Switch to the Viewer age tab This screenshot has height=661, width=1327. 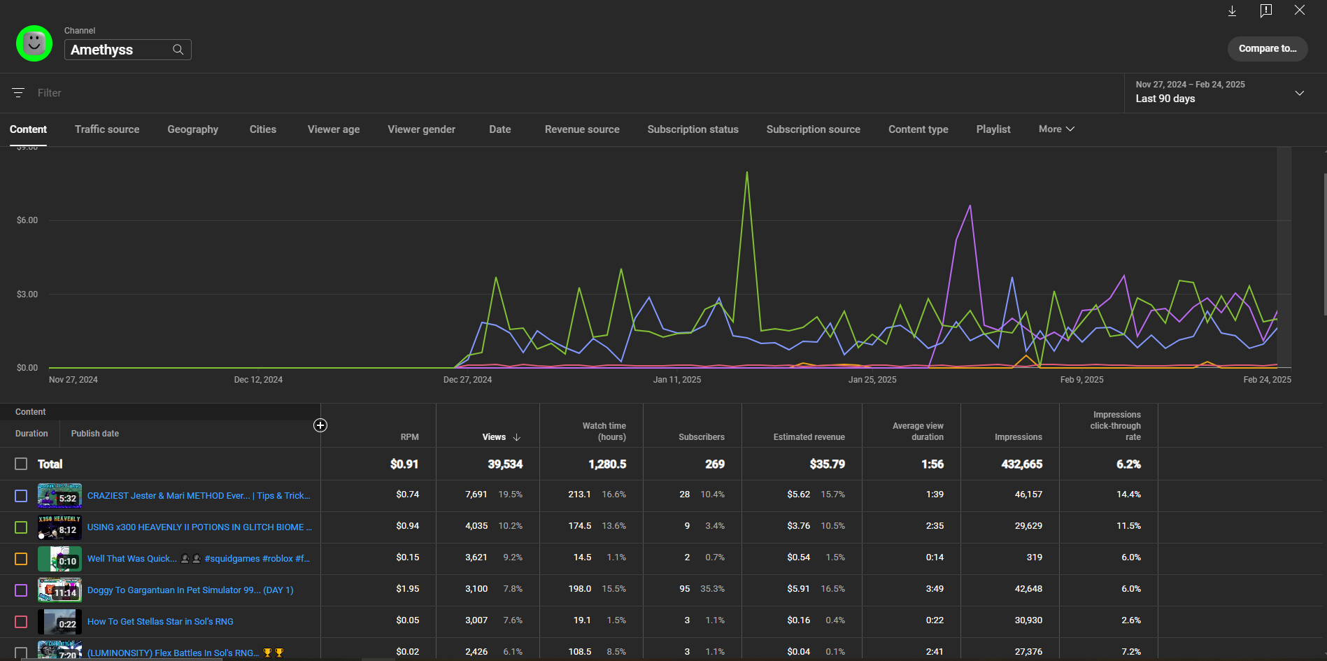coord(334,129)
